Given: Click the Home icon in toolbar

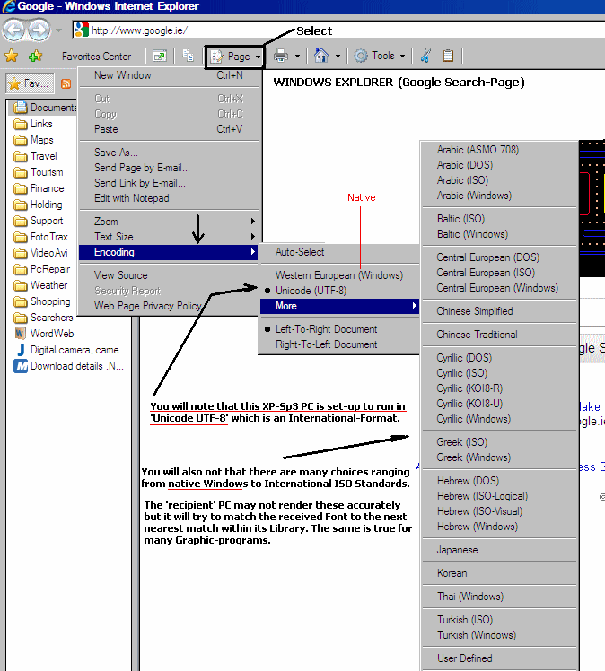Looking at the screenshot, I should 321,56.
